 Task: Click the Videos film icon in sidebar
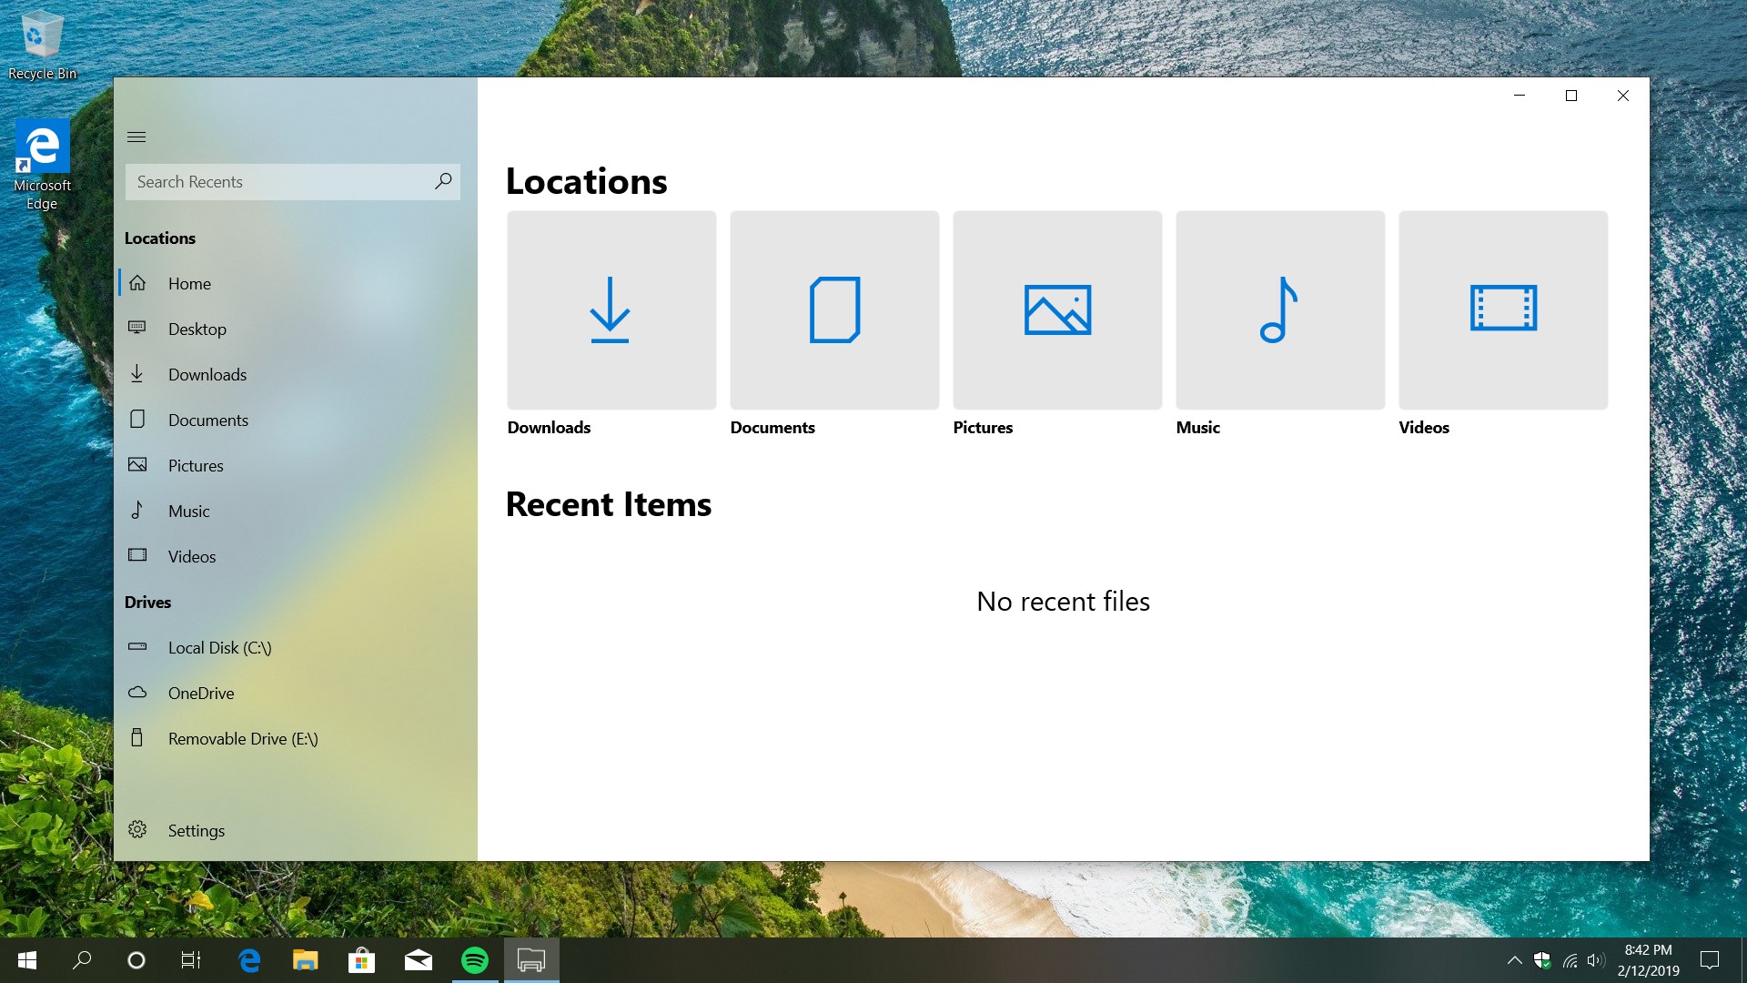coord(137,556)
